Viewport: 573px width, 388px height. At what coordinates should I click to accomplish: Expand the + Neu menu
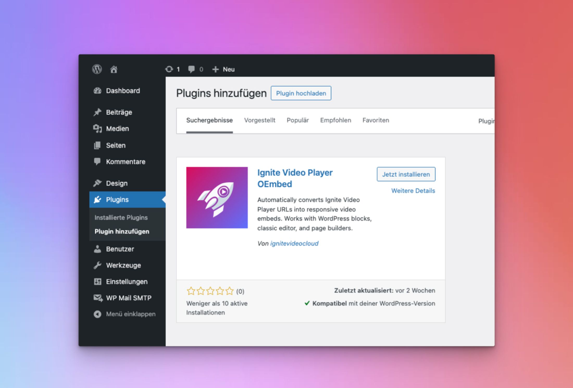(223, 69)
